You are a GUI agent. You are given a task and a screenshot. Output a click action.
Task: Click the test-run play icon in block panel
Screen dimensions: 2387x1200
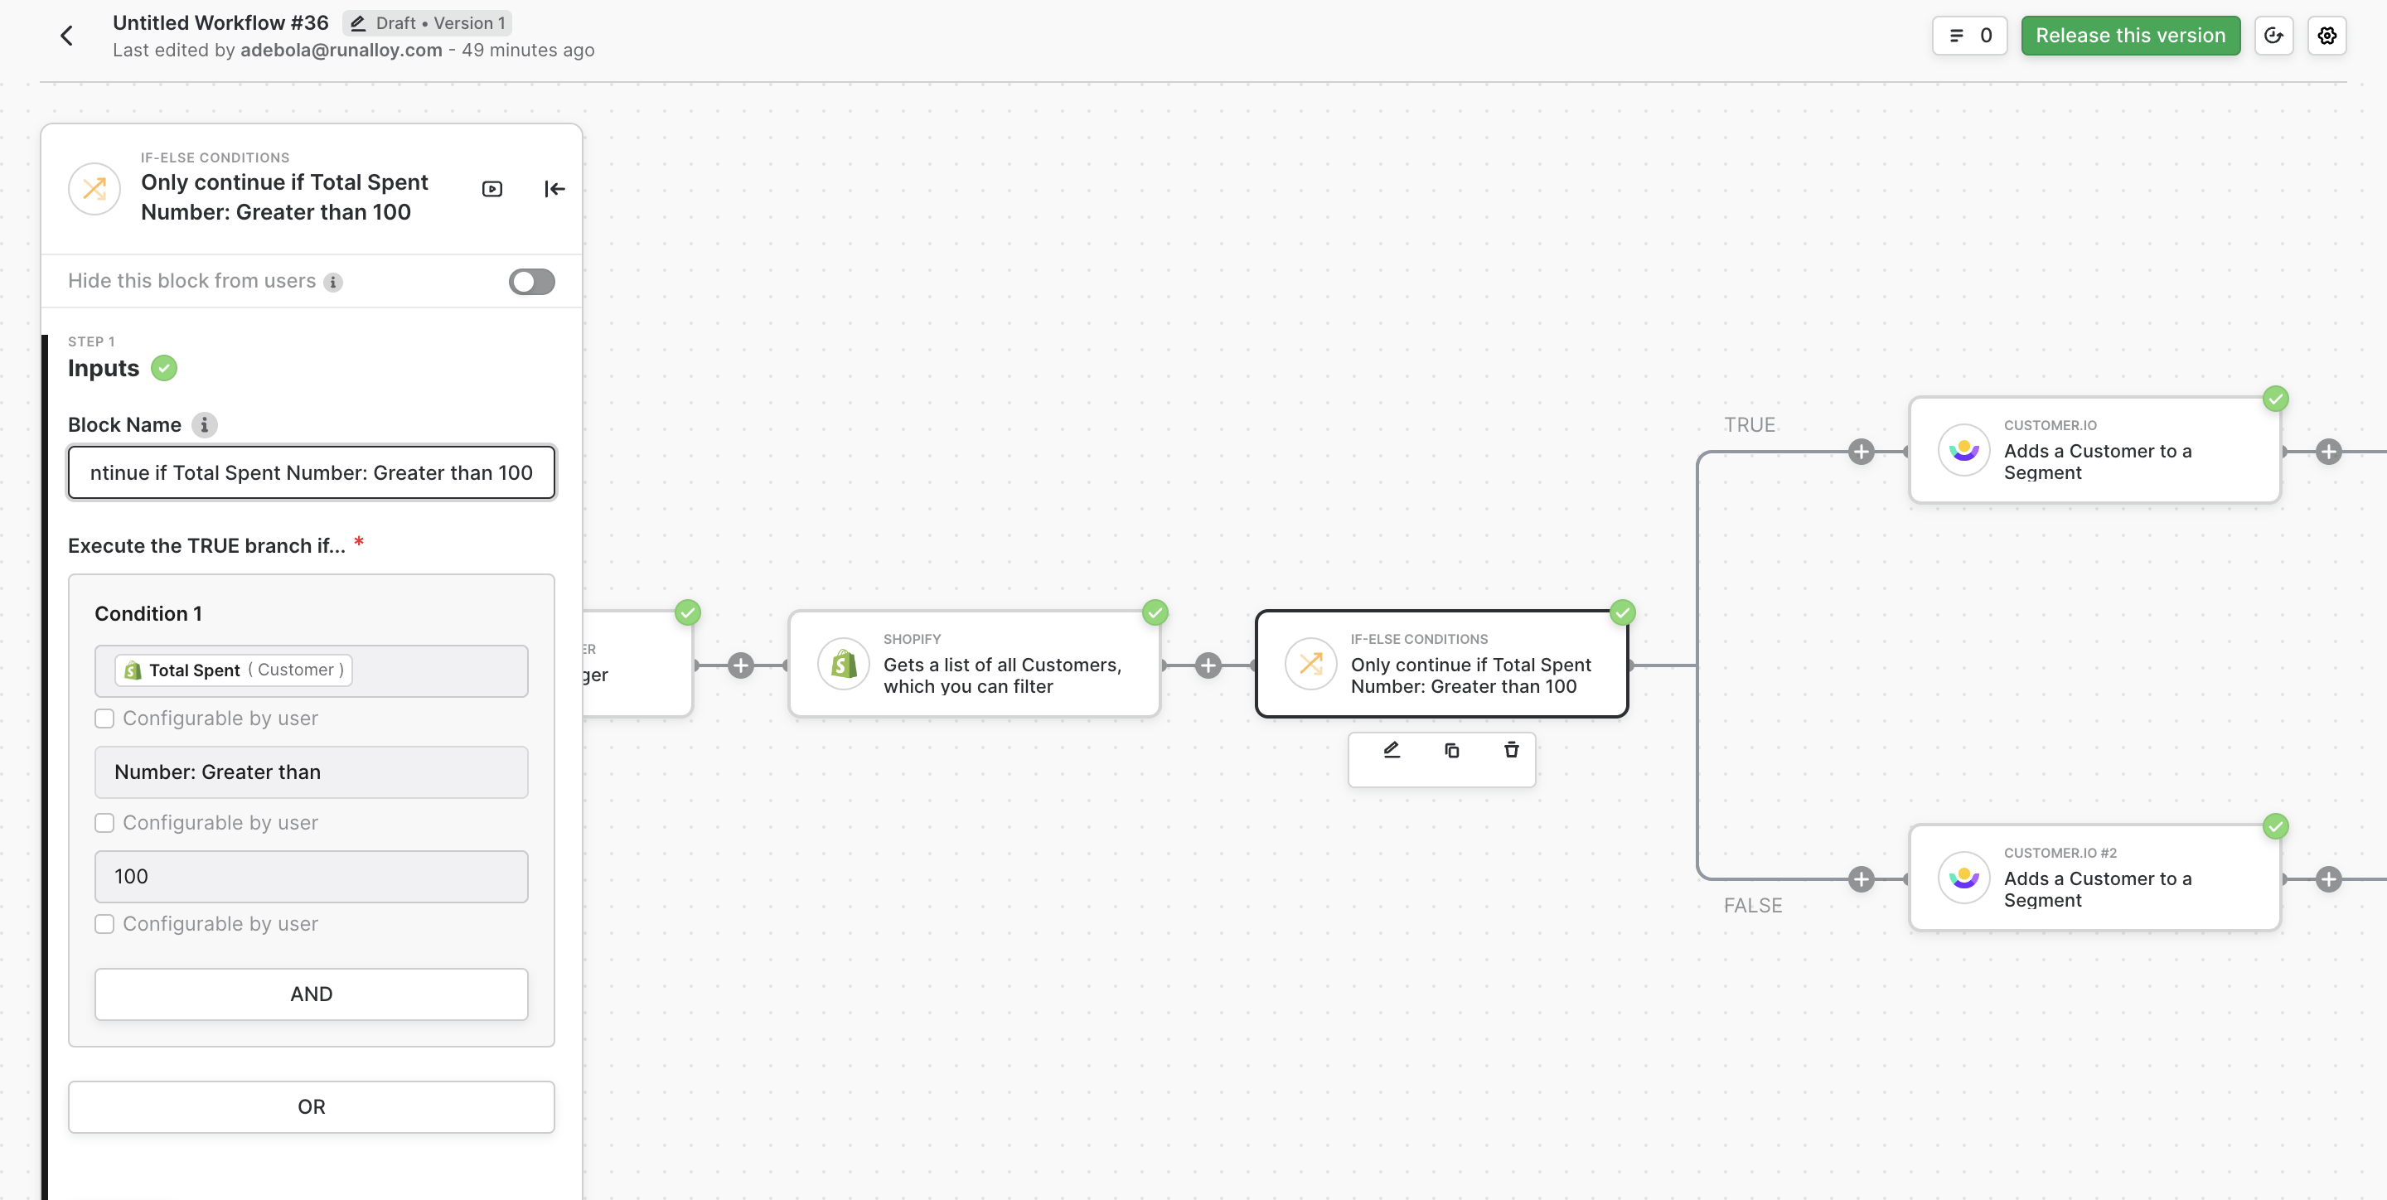(493, 189)
